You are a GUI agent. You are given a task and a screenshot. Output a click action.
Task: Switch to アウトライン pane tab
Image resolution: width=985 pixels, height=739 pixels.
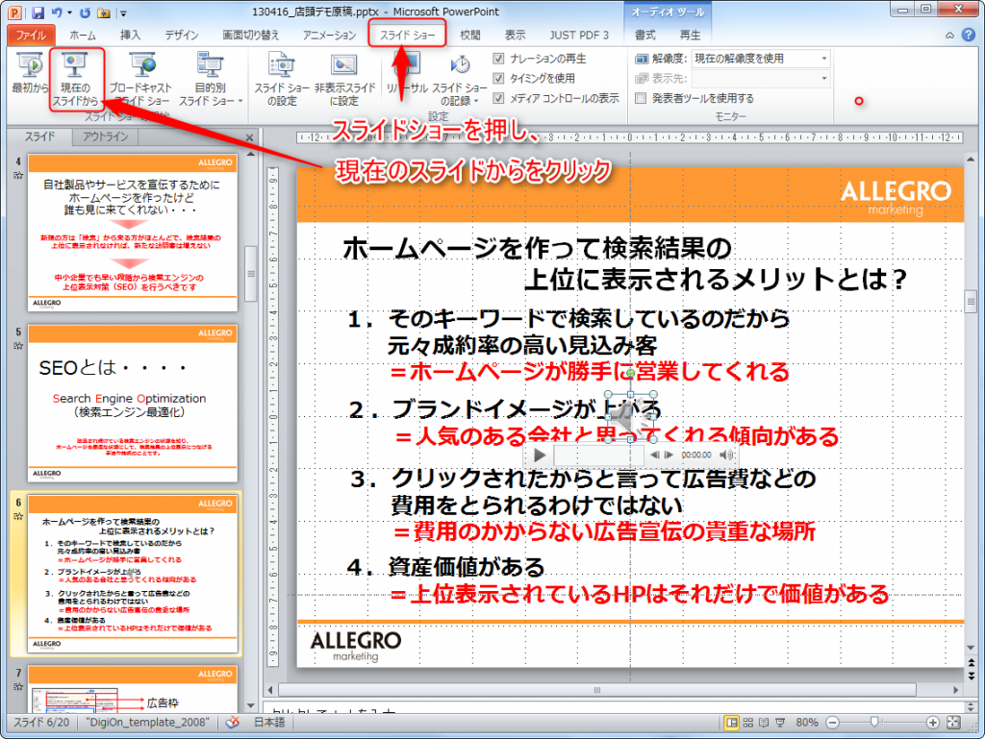tap(105, 136)
